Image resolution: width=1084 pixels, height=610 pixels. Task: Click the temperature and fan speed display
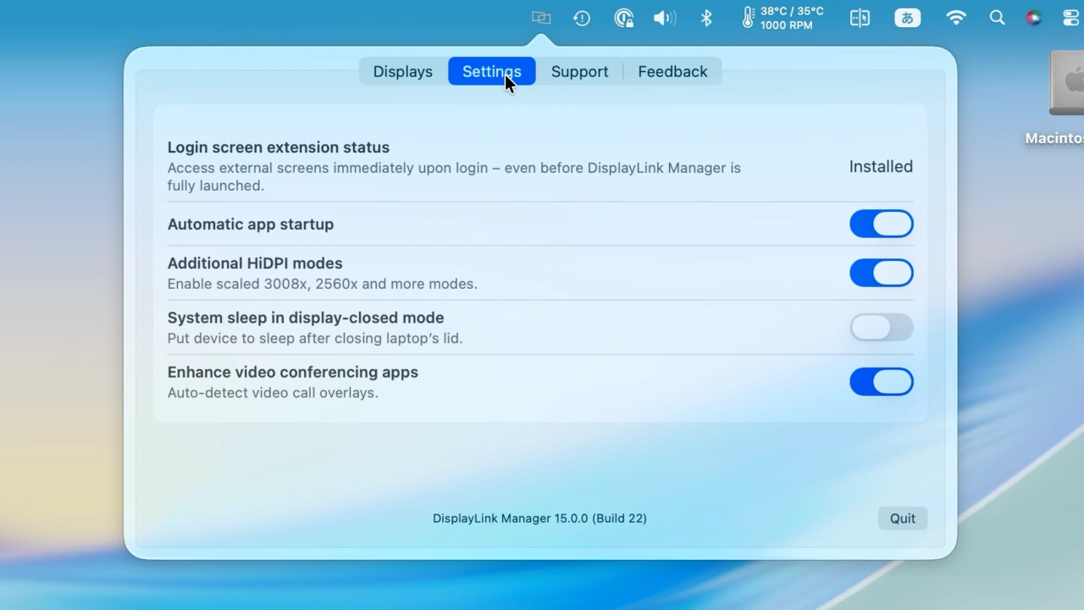pyautogui.click(x=779, y=18)
